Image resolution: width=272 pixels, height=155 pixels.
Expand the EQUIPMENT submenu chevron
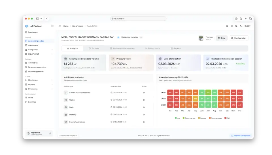coord(52,54)
